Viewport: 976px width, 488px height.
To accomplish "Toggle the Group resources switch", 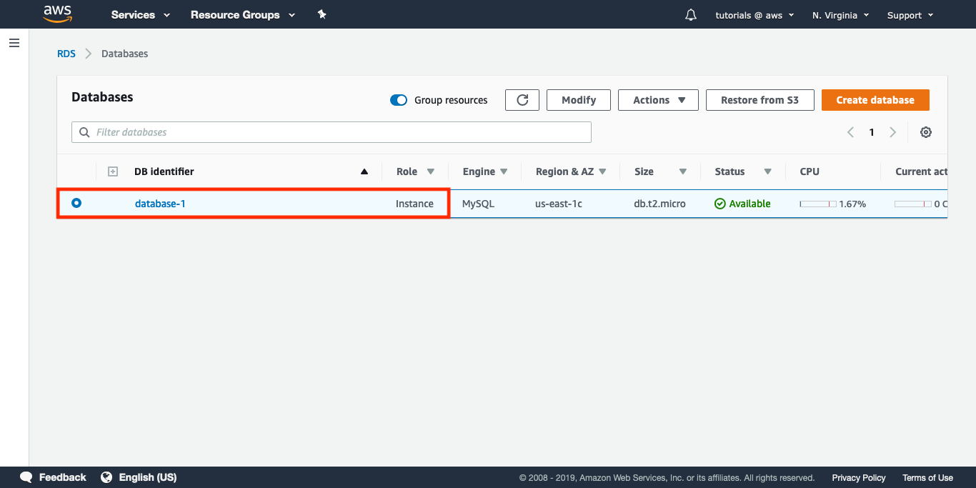I will pyautogui.click(x=399, y=100).
